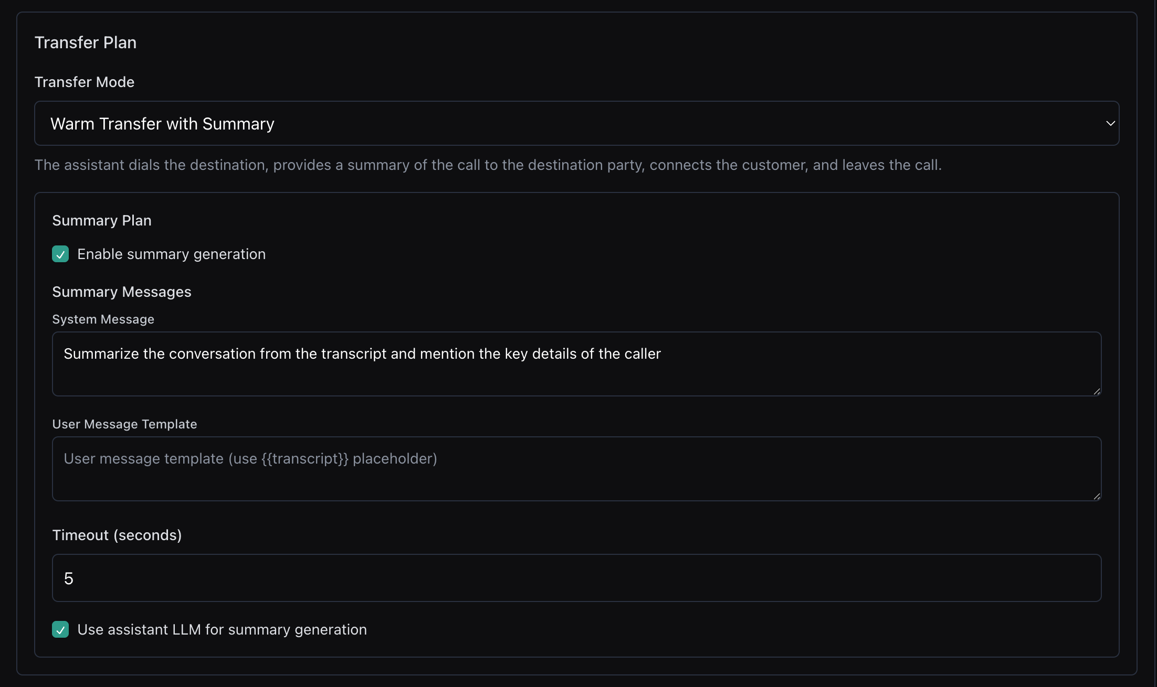The image size is (1157, 687).
Task: Open the Transfer Mode dropdown
Action: click(x=576, y=123)
